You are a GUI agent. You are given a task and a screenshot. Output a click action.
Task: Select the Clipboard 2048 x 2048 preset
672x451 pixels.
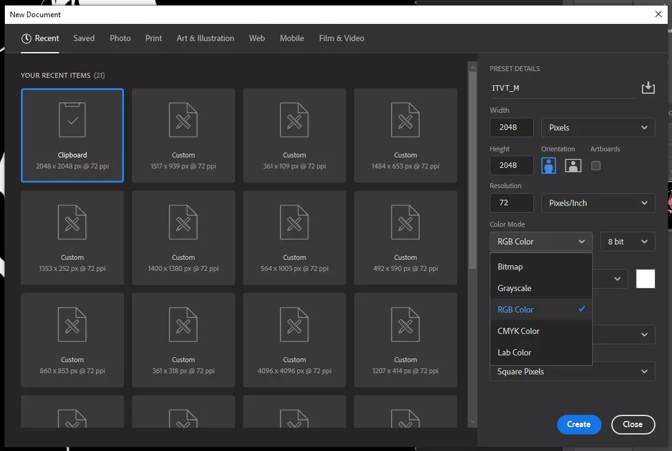coord(72,135)
